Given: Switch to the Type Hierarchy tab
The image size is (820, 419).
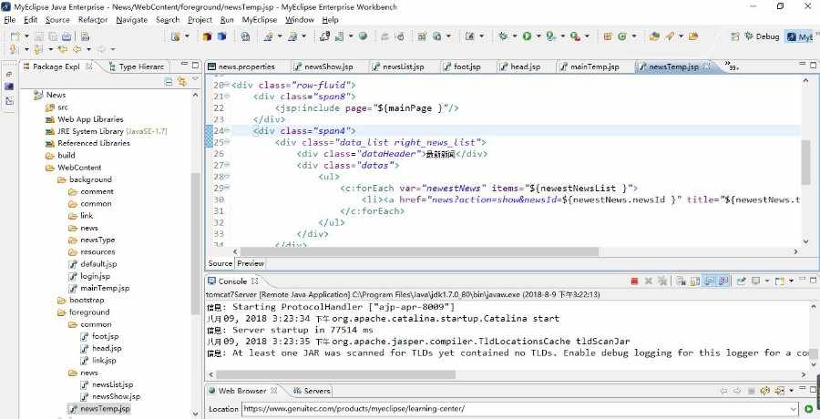Looking at the screenshot, I should [136, 66].
